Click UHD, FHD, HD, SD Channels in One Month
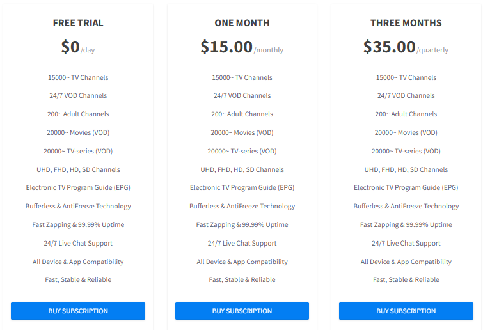This screenshot has height=330, width=483. click(x=242, y=170)
